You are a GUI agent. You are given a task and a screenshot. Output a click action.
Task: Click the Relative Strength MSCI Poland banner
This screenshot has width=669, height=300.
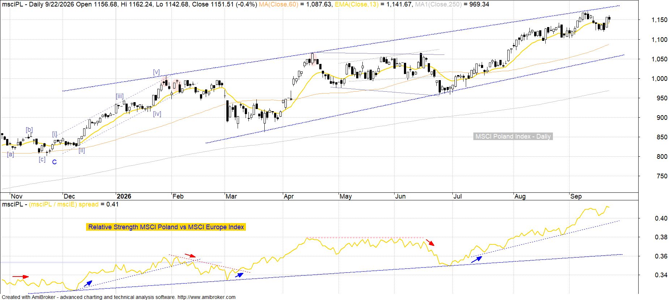pyautogui.click(x=166, y=227)
